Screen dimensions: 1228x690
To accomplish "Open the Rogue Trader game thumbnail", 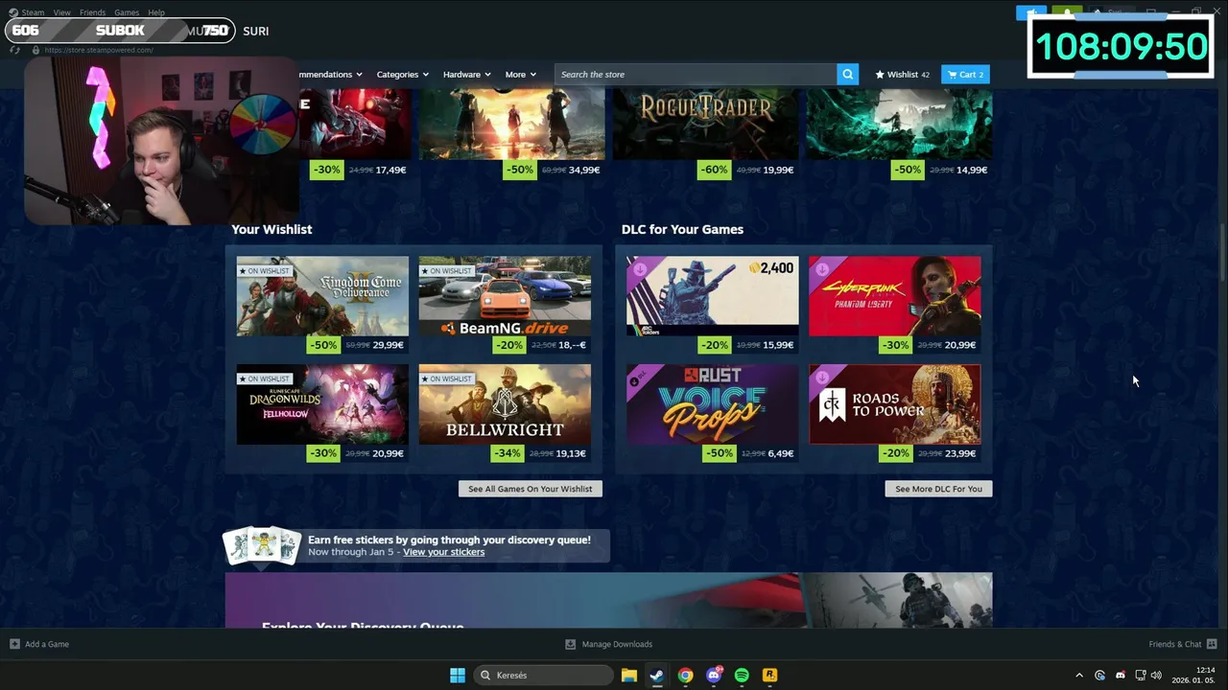I will pos(706,125).
